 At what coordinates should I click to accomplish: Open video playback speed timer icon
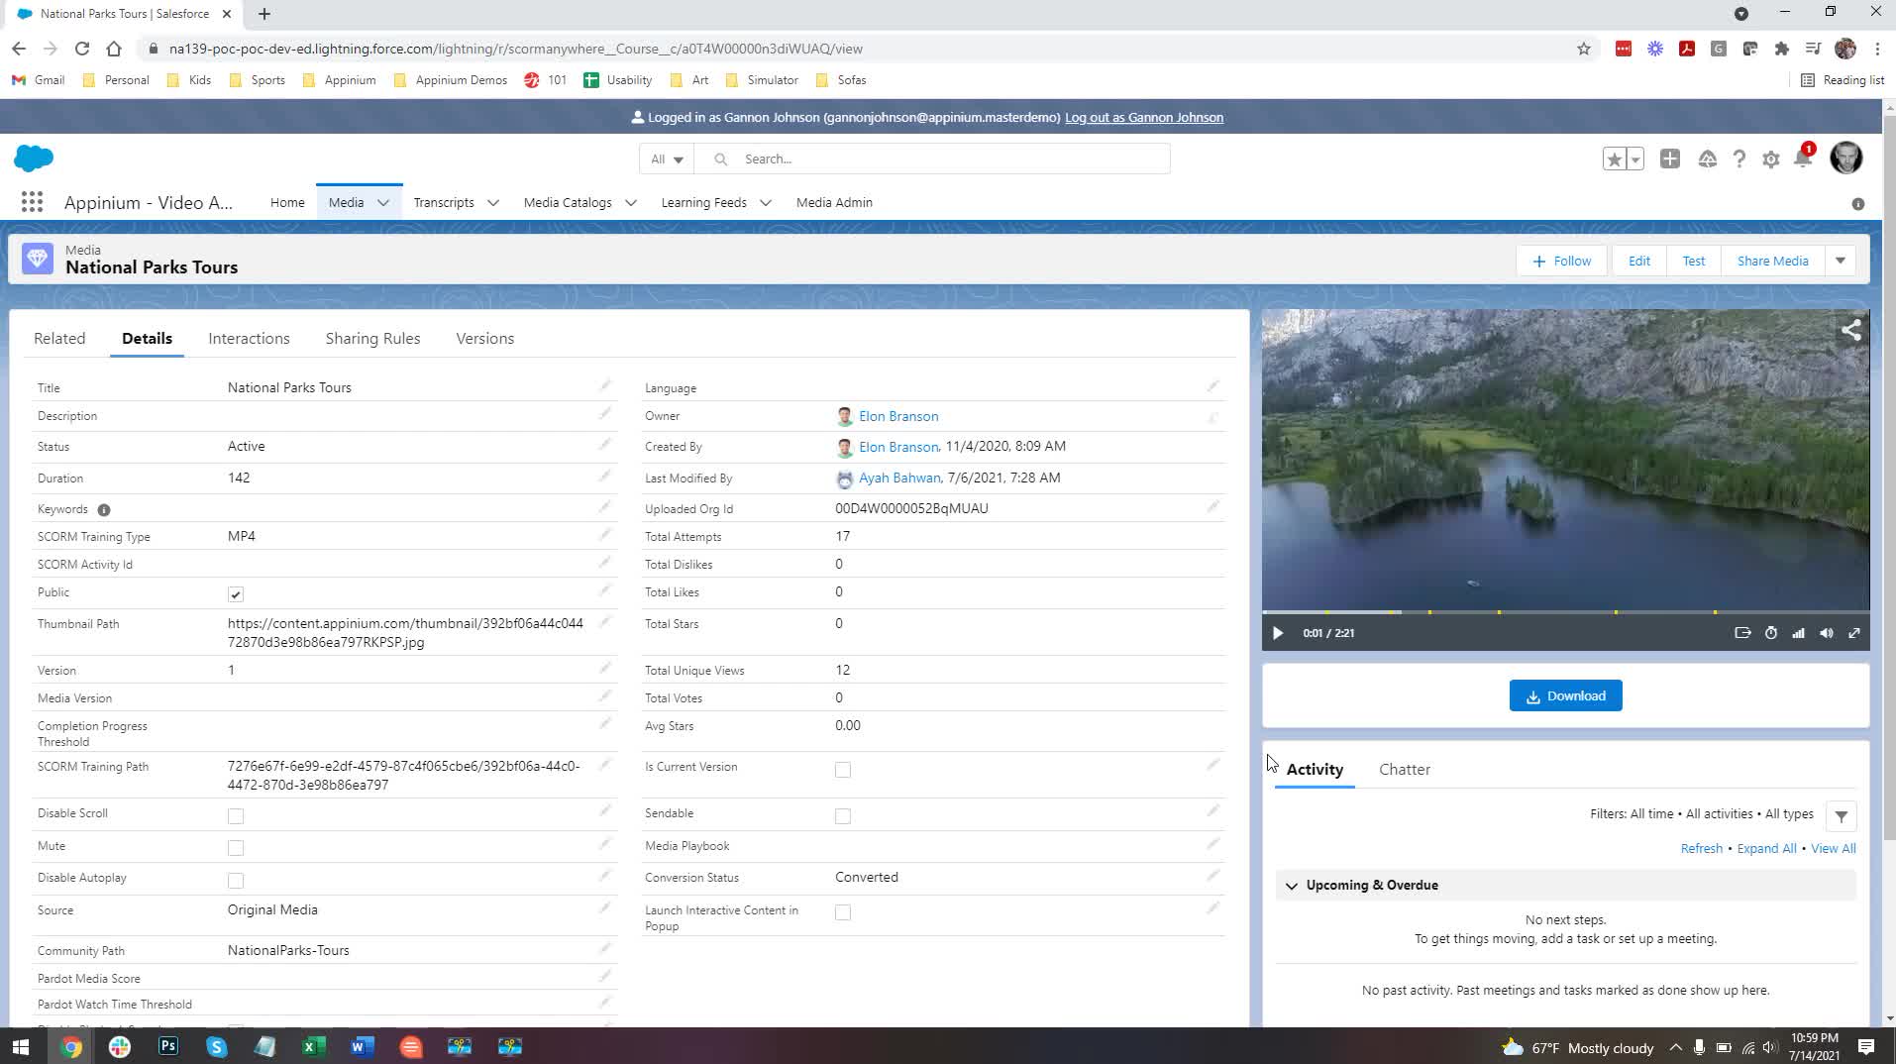pos(1771,633)
